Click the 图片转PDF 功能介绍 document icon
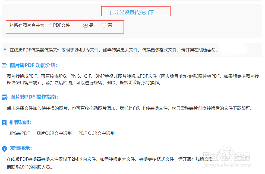 tap(4, 66)
